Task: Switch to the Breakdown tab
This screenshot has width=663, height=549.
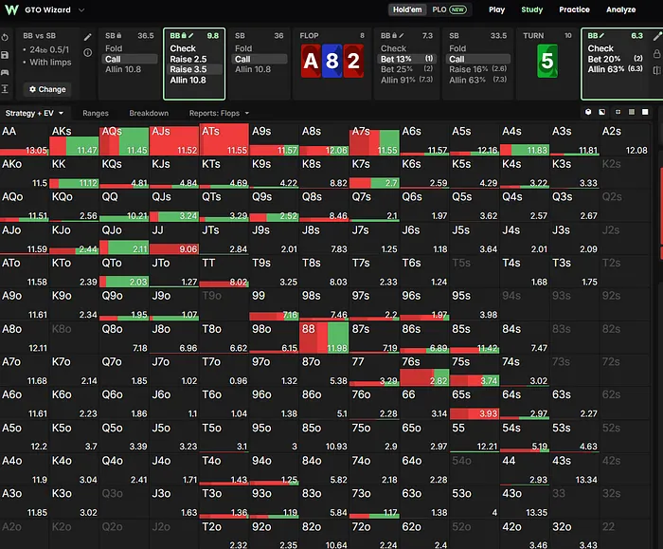Action: click(x=149, y=113)
